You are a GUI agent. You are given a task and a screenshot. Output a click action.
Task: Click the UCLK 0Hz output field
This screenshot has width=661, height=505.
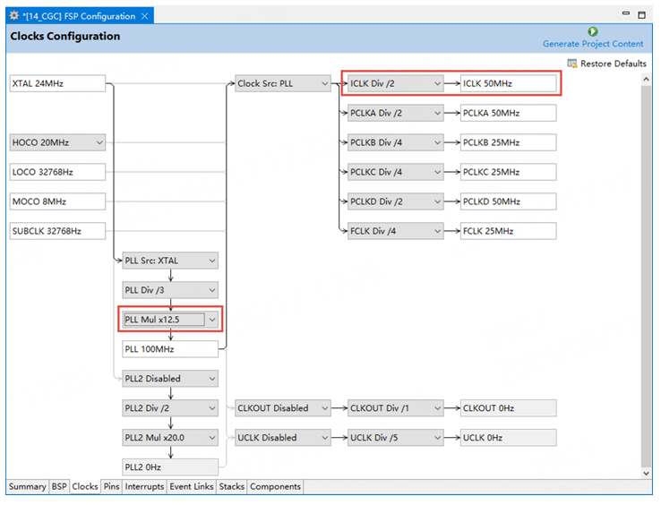point(509,438)
